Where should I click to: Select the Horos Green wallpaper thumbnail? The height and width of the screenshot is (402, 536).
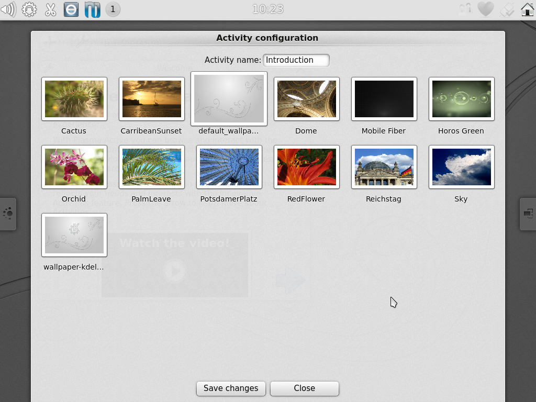tap(462, 99)
